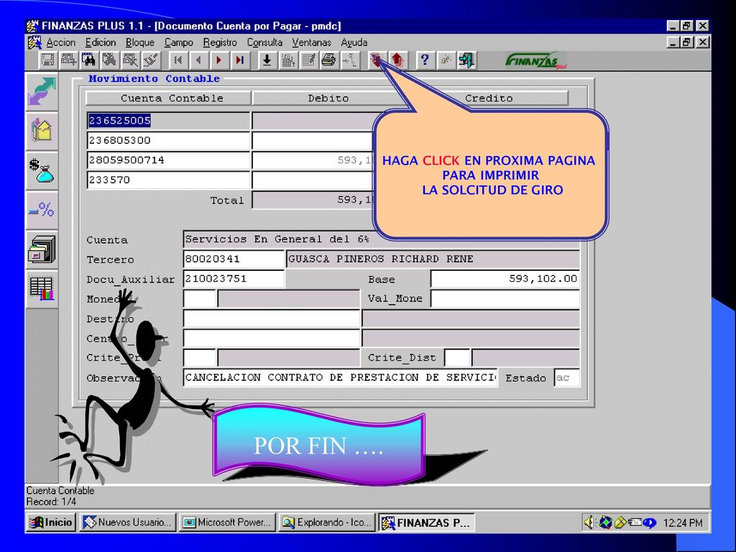Click the Estado field showing ac
The width and height of the screenshot is (736, 552).
tap(567, 378)
